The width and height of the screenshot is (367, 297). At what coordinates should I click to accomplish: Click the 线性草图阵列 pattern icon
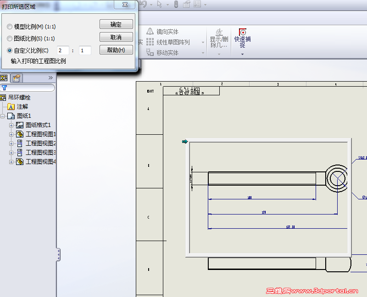(x=150, y=42)
